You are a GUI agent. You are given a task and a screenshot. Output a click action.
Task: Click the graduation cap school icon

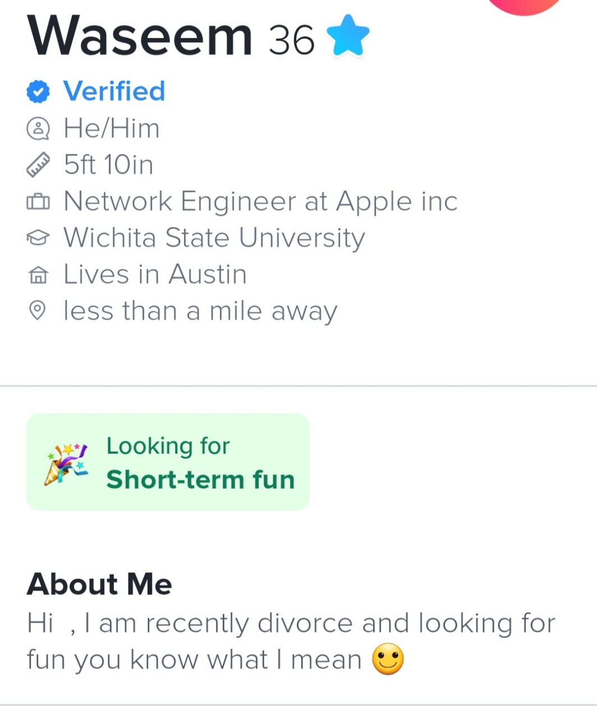[x=38, y=238]
